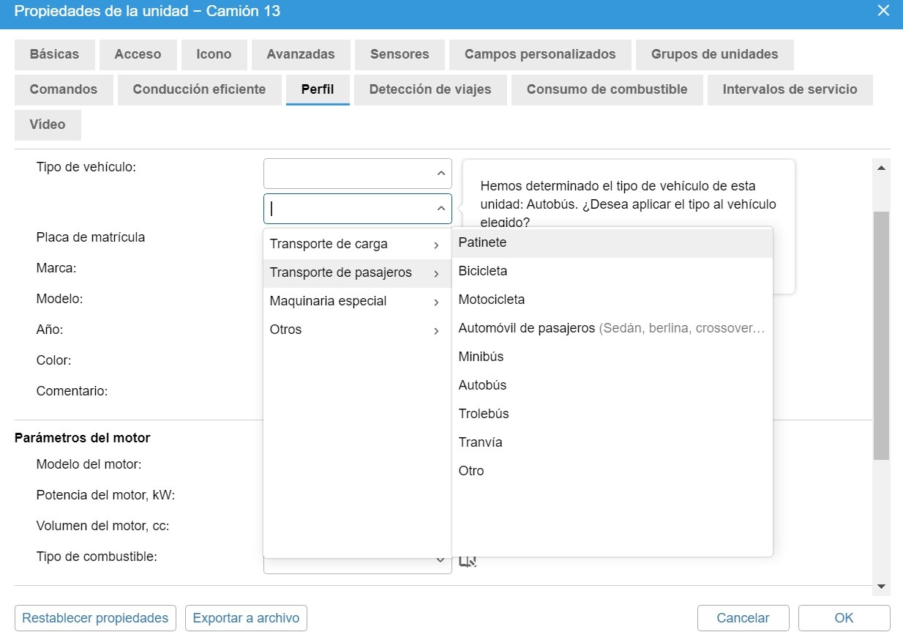Select Autobús from the vehicle list
Viewport: 903px width, 632px height.
tap(482, 385)
